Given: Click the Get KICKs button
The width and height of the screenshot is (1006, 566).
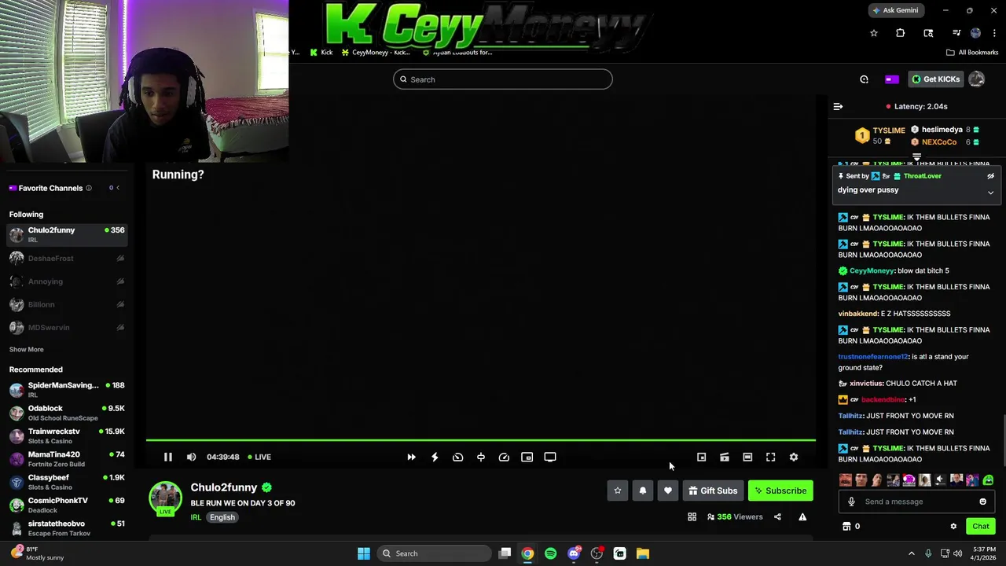Looking at the screenshot, I should click(935, 79).
